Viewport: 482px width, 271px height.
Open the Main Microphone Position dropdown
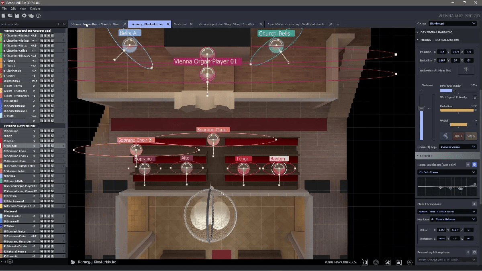click(x=453, y=219)
